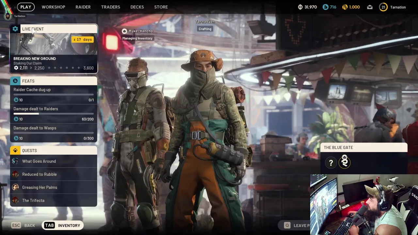
Task: Open the Tarnation profile name in top bar
Action: point(398,7)
